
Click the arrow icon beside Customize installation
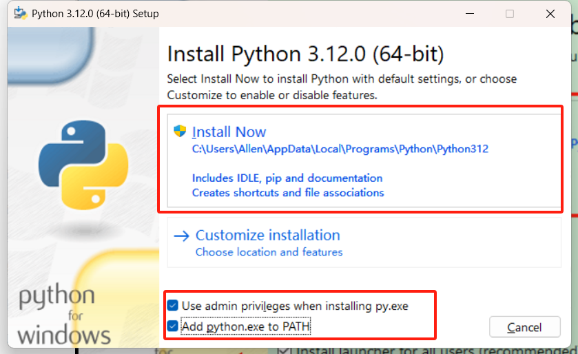[x=181, y=236]
